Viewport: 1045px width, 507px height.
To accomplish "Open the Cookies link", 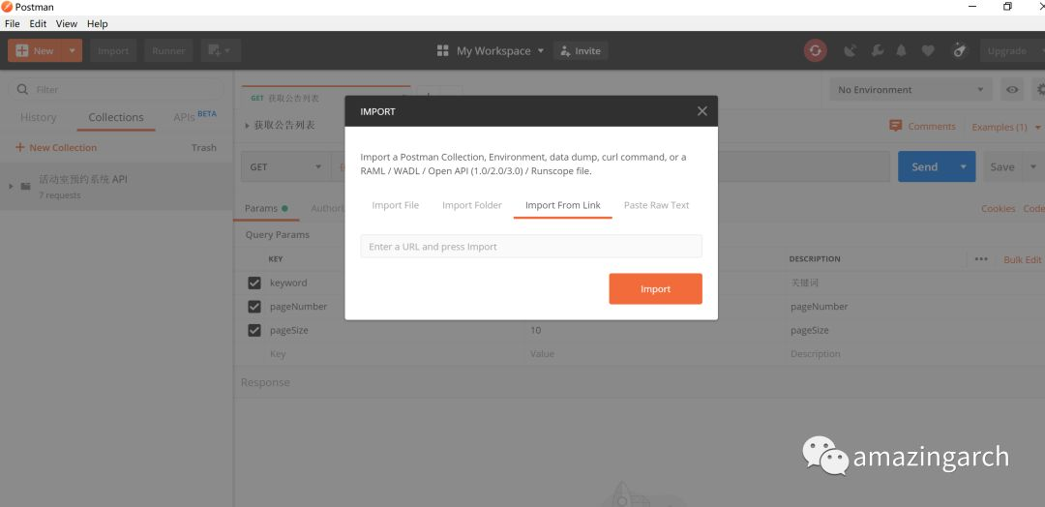I will 998,209.
